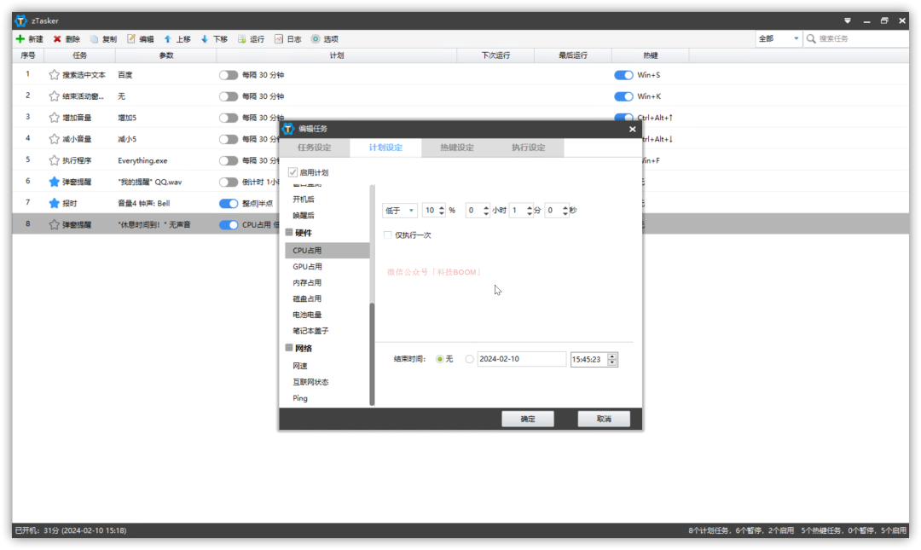Screen dimensions: 921x550
Task: Click the 确定 button
Action: click(x=528, y=419)
